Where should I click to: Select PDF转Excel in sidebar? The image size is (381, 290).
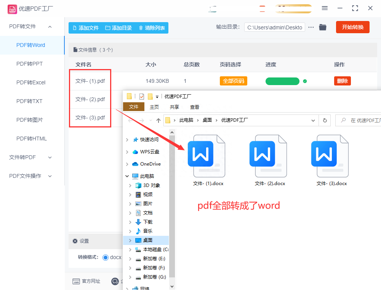click(30, 82)
